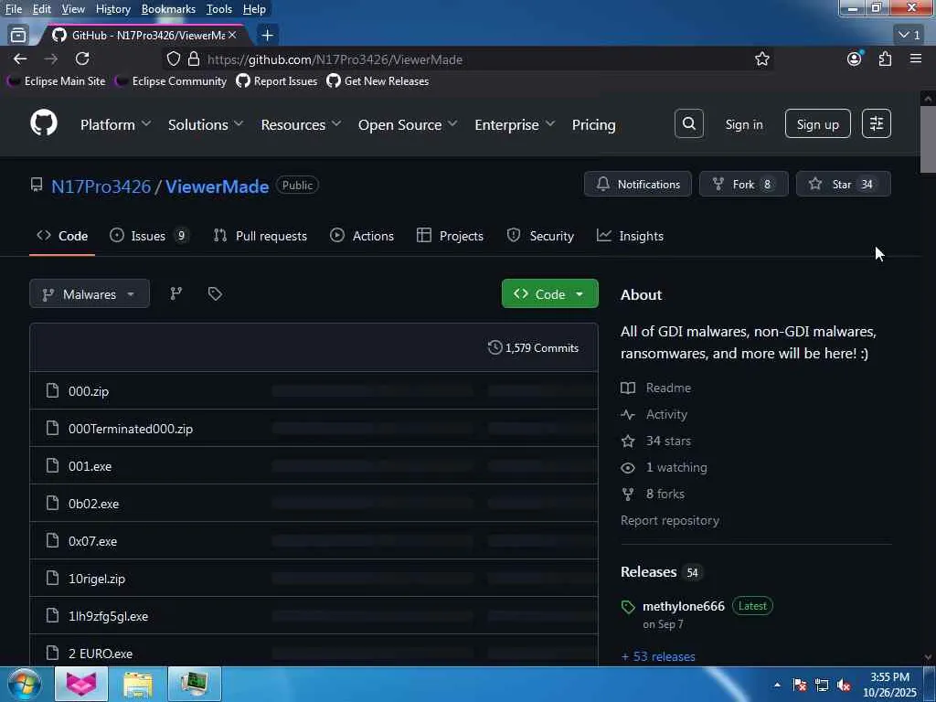Bookmark this page with the star icon
Viewport: 936px width, 702px height.
click(x=761, y=58)
